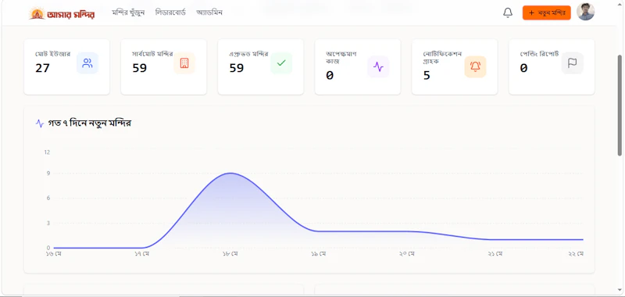Click the ২১ মে axis label

point(495,254)
